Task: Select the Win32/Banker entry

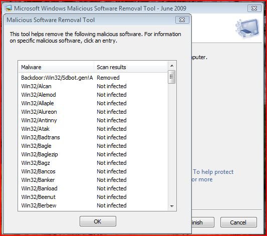Action: (x=93, y=180)
